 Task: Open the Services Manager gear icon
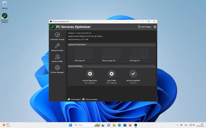pyautogui.click(x=57, y=67)
